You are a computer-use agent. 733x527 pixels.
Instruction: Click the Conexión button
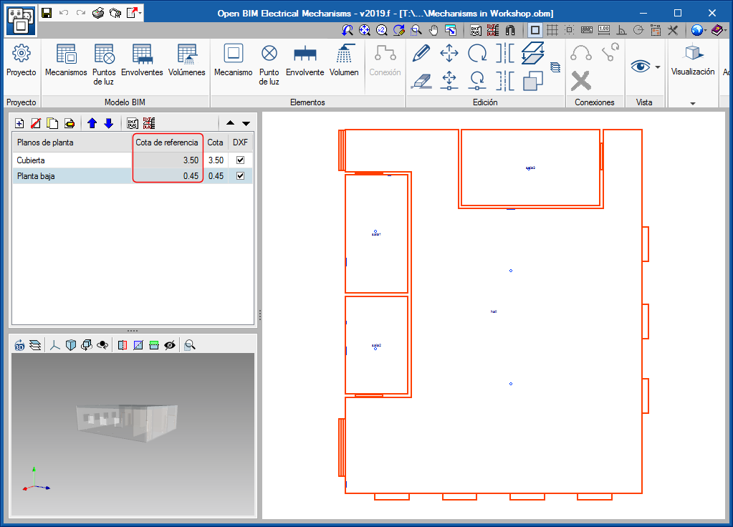[385, 60]
